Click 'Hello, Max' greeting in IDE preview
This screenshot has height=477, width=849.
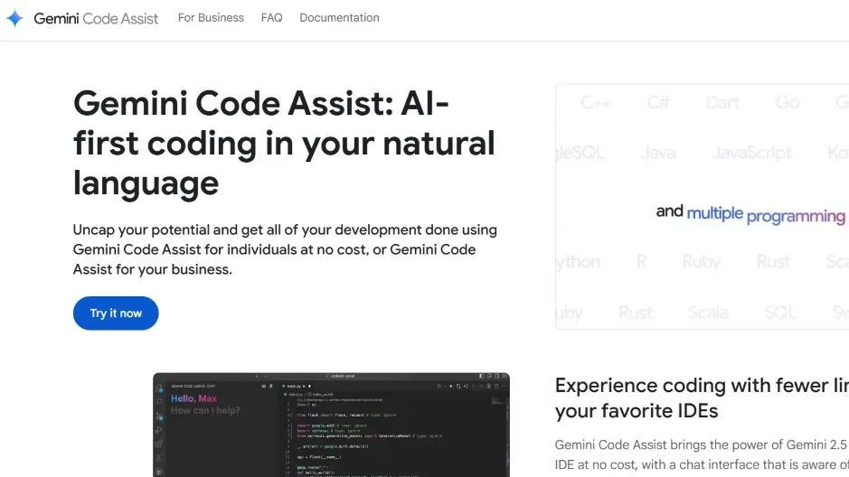[193, 398]
